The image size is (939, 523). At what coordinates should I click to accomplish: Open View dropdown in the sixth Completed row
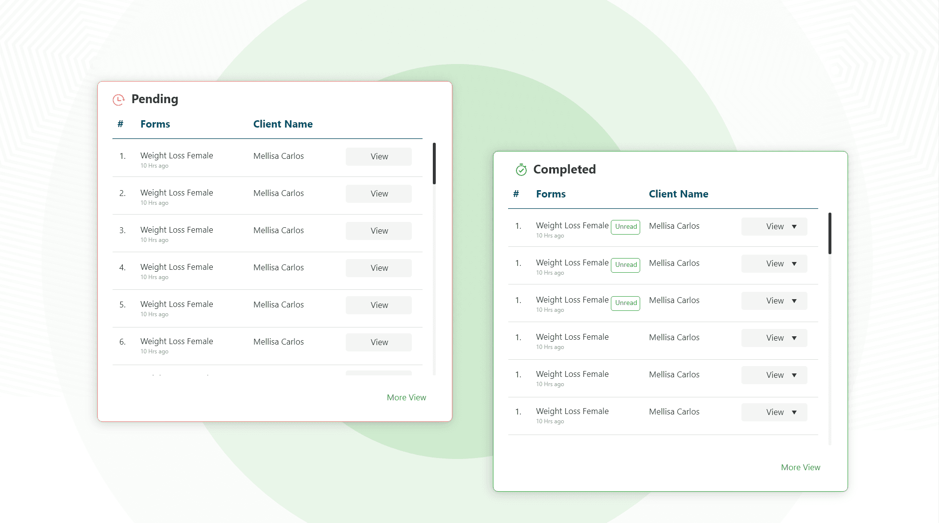pyautogui.click(x=774, y=412)
